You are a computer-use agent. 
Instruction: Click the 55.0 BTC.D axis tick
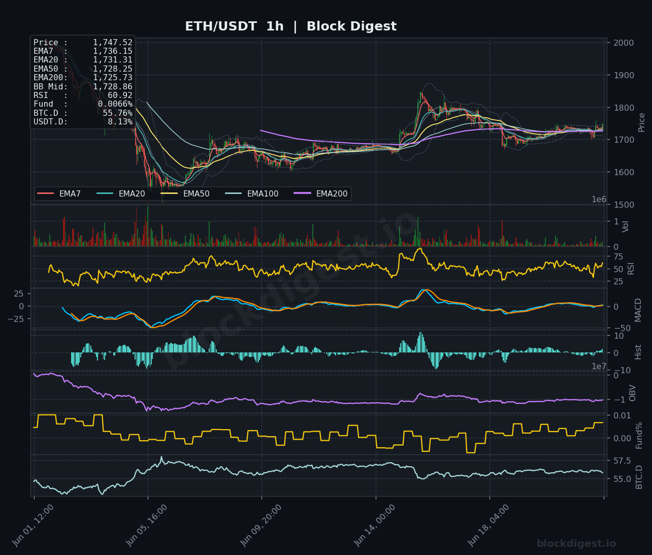point(622,479)
